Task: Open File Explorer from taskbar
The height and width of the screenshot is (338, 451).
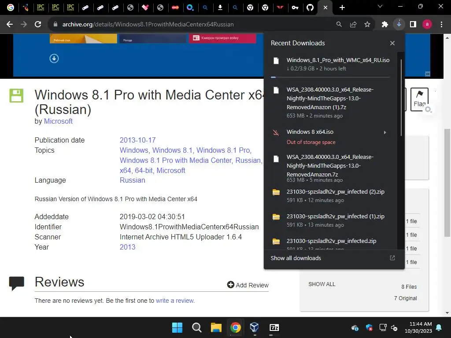Action: pyautogui.click(x=216, y=327)
